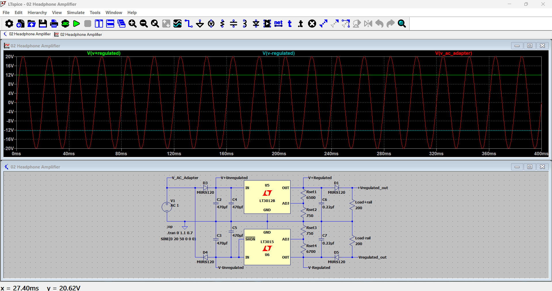The height and width of the screenshot is (291, 552).
Task: Click the V(v+regulated) trace label
Action: click(104, 53)
